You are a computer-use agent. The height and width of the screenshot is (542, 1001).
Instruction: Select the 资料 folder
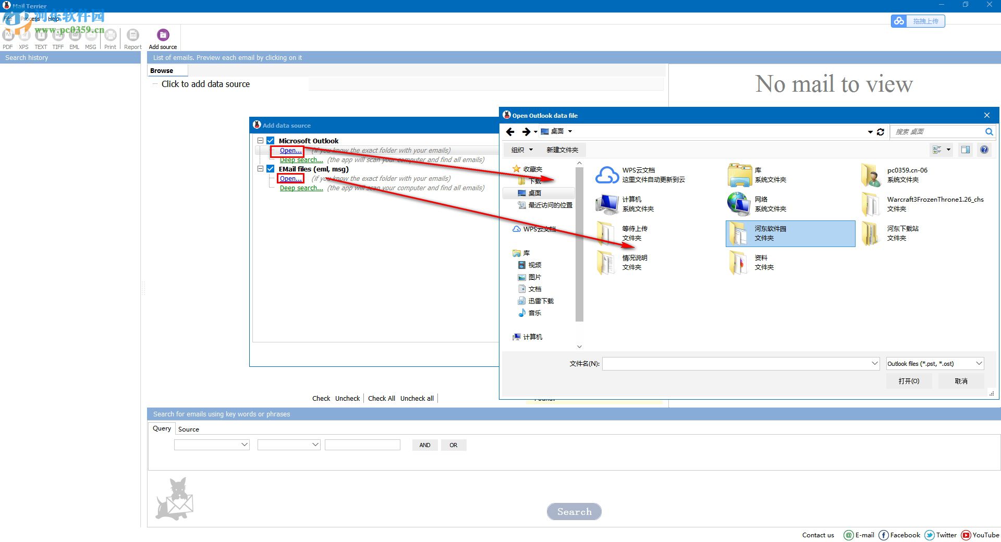pyautogui.click(x=751, y=263)
